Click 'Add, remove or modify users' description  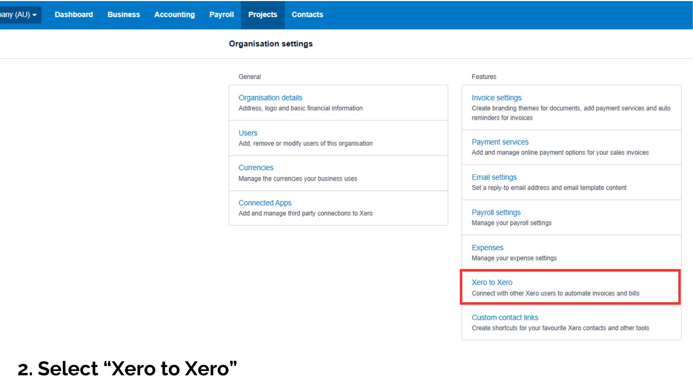tap(305, 143)
